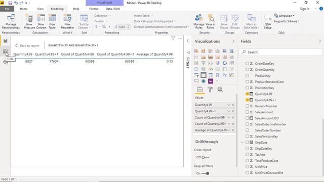Open the Linguistic Schema dropdown
Viewport: 324px width, 182px height.
287,21
